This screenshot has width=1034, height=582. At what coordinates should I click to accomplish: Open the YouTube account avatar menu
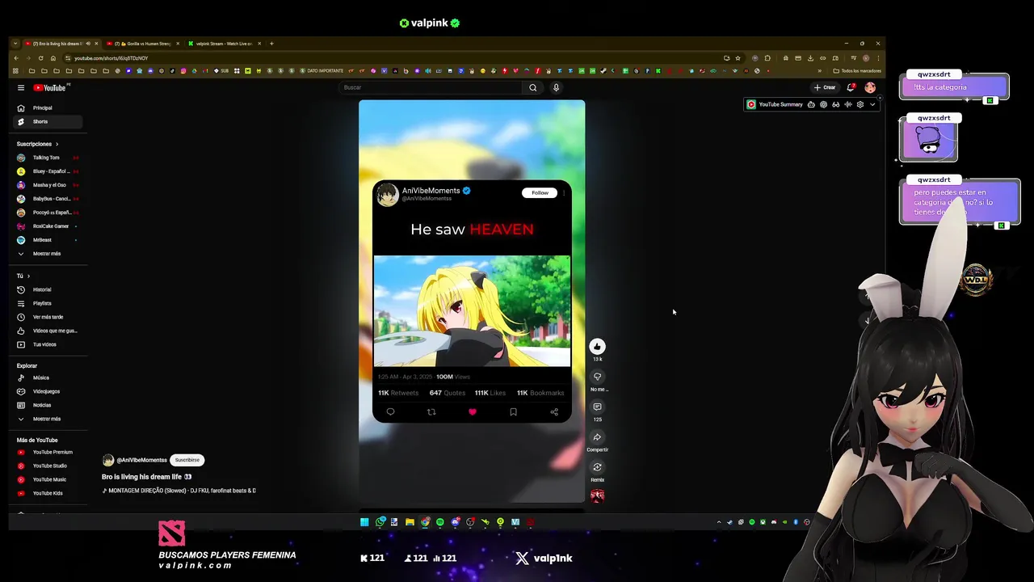click(x=870, y=87)
